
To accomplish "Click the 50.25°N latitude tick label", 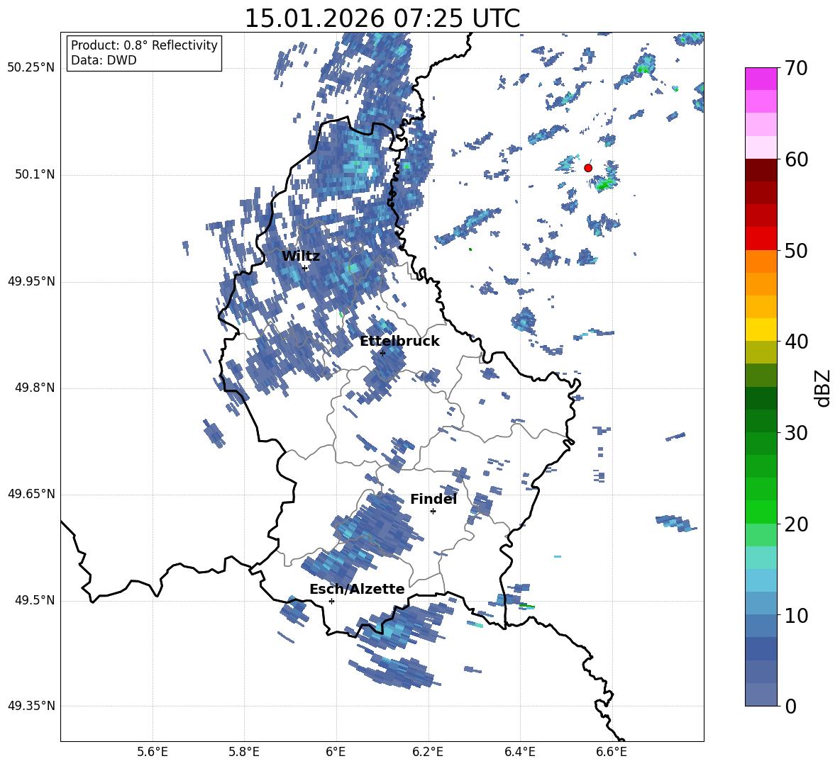I will pyautogui.click(x=31, y=68).
